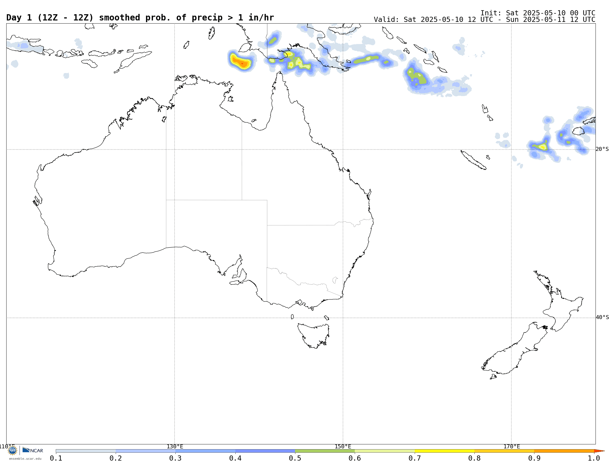Pick the blue 0.3–0.4 colorbar segment
Screen dimensions: 614x462
pos(205,451)
